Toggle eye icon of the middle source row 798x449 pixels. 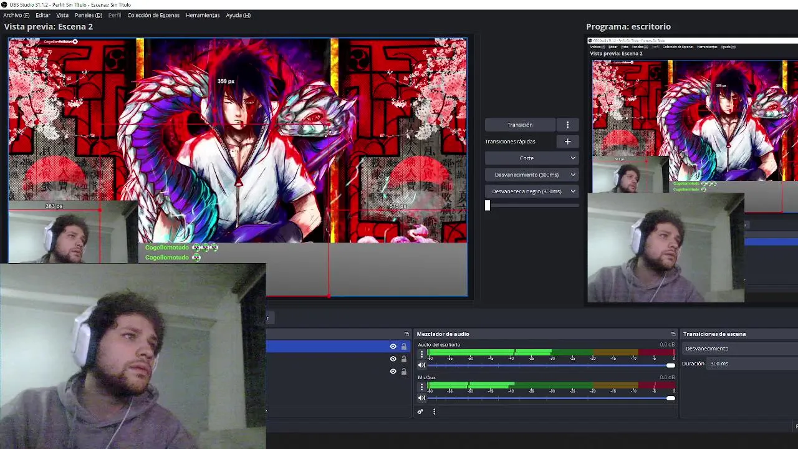(393, 359)
